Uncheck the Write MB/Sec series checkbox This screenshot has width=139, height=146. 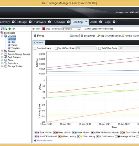(73, 132)
